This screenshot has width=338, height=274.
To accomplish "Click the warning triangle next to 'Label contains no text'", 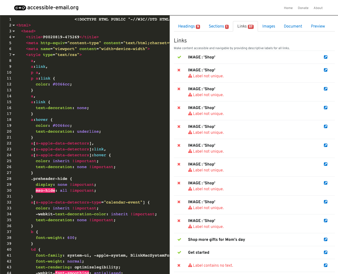I will coord(190,265).
